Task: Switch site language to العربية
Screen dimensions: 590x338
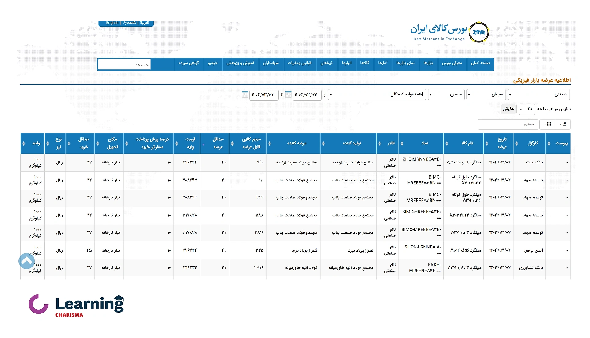Action: (145, 23)
